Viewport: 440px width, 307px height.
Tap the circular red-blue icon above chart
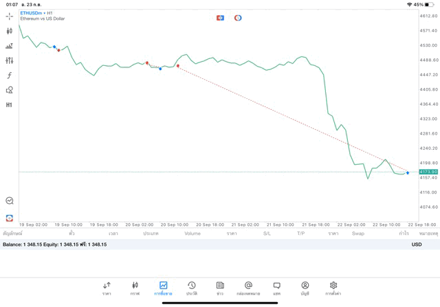(x=238, y=18)
